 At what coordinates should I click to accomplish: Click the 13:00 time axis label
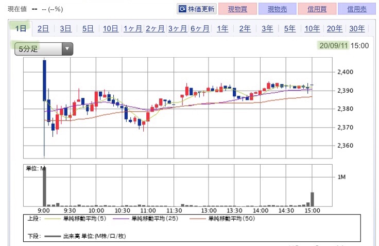[209, 210]
